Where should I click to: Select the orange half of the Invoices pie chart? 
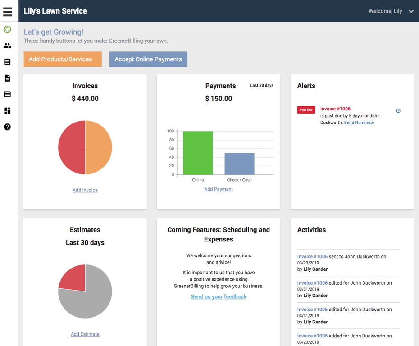99,147
